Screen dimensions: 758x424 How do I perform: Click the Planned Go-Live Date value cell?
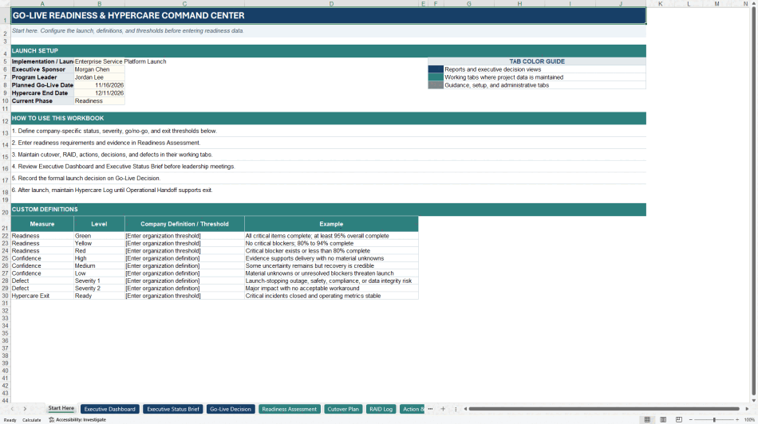99,85
